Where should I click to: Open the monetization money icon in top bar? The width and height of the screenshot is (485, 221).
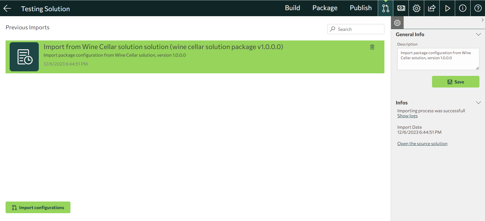tap(401, 8)
